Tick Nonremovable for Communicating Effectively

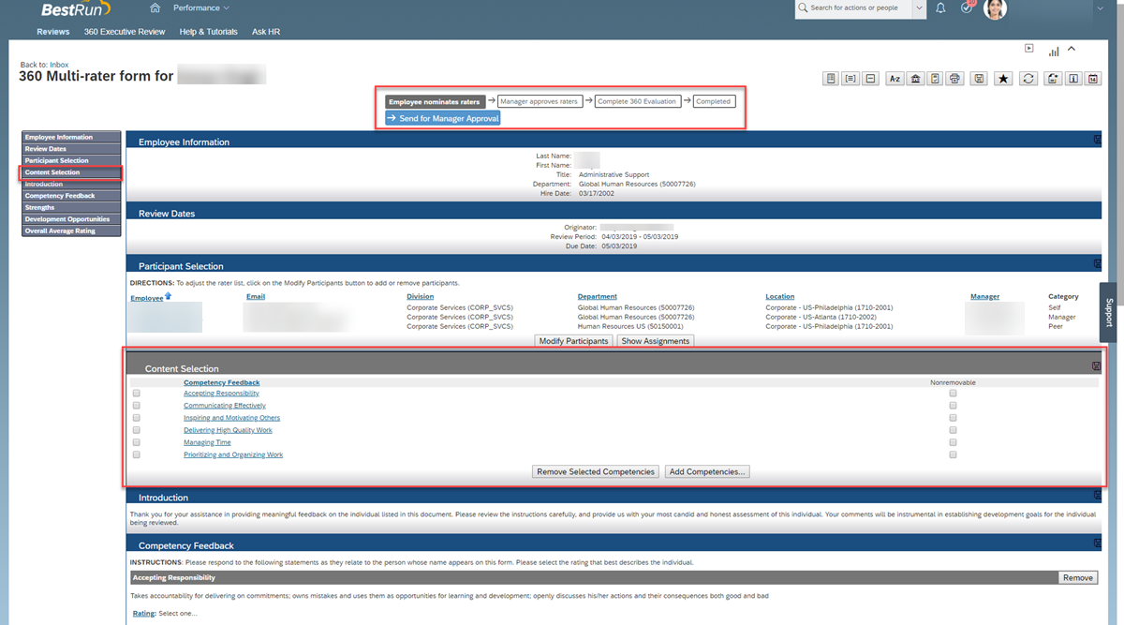click(953, 406)
